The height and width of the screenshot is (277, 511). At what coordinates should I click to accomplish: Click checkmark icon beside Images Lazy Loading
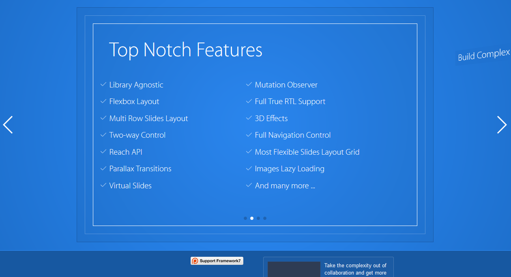[249, 168]
